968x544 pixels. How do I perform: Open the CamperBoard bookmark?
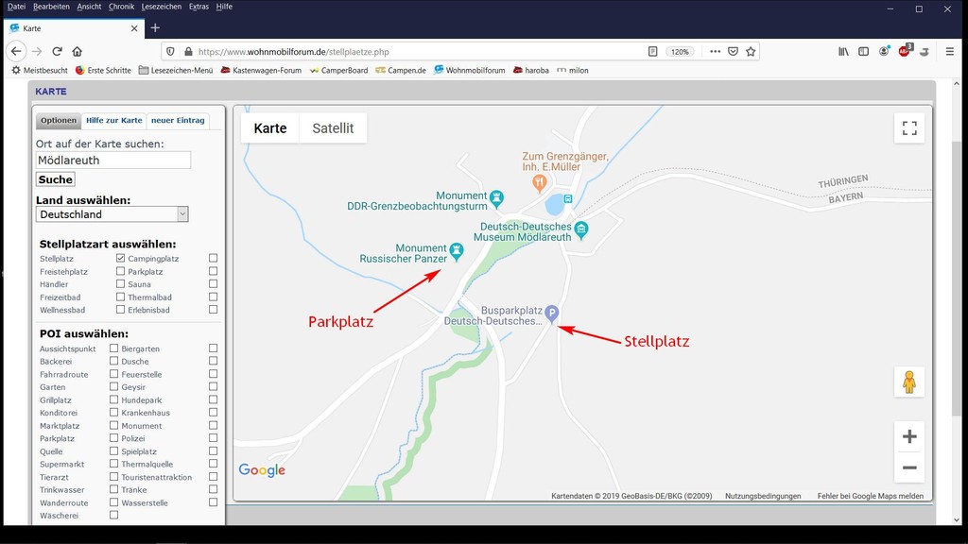click(x=339, y=70)
